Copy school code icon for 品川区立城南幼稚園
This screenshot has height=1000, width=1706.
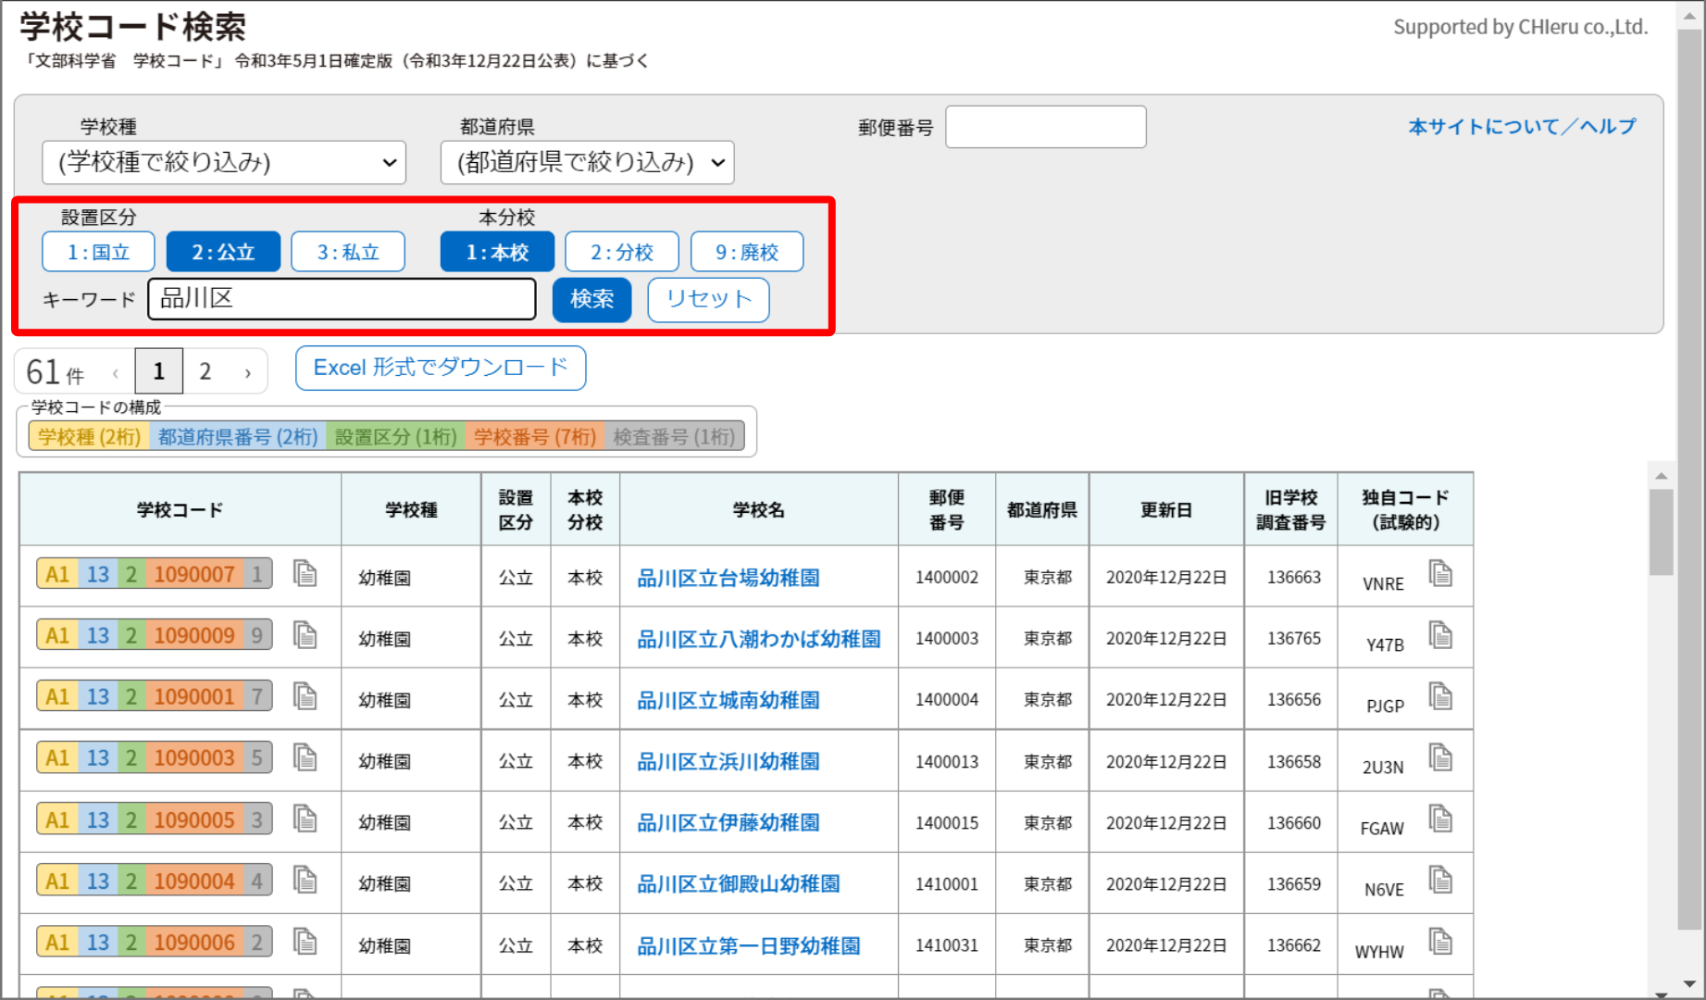[305, 695]
